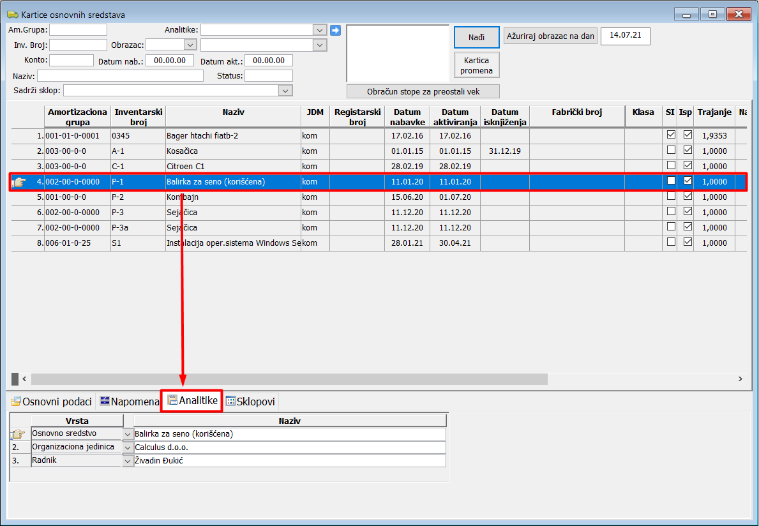
Task: Click the hand pointer icon on row 4
Action: click(x=19, y=182)
